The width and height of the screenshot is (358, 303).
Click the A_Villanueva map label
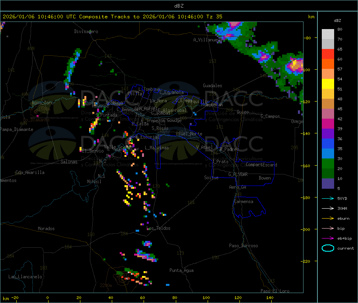pos(208,40)
